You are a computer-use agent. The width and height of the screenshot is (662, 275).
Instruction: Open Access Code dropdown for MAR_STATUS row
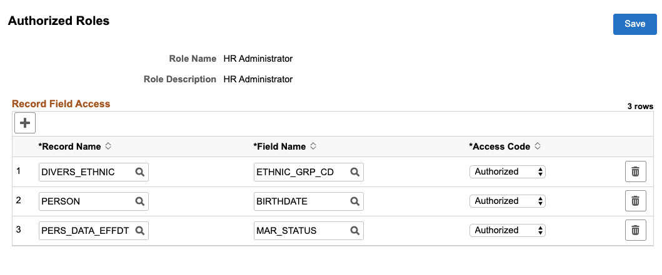508,230
